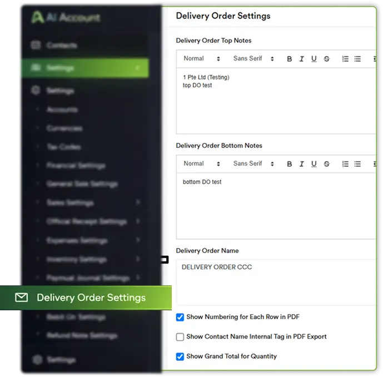Open Sales Settings item in sidebar
Viewport: 383px width, 377px height.
pos(70,202)
